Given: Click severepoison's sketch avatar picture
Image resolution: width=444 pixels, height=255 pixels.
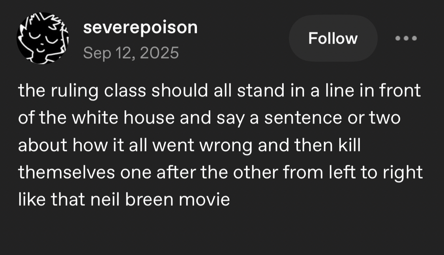Looking at the screenshot, I should coord(43,38).
